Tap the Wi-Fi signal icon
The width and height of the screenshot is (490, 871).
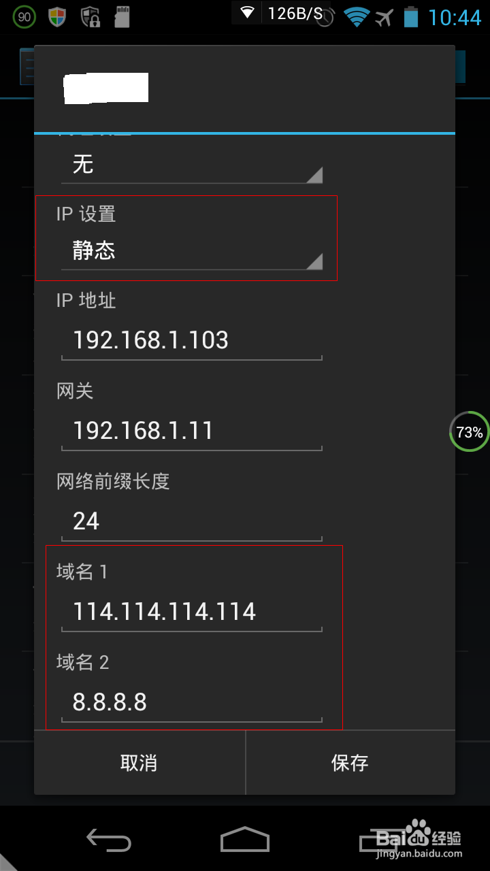coord(356,16)
